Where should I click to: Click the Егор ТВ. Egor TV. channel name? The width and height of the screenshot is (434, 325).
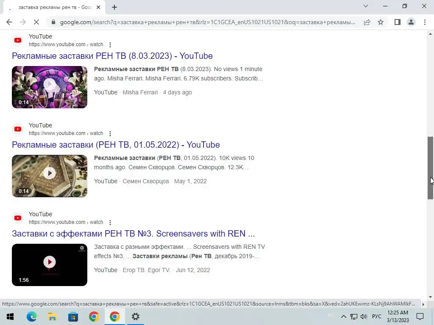146,270
